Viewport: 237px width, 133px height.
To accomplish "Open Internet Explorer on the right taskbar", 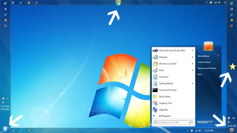I will pos(232,3).
